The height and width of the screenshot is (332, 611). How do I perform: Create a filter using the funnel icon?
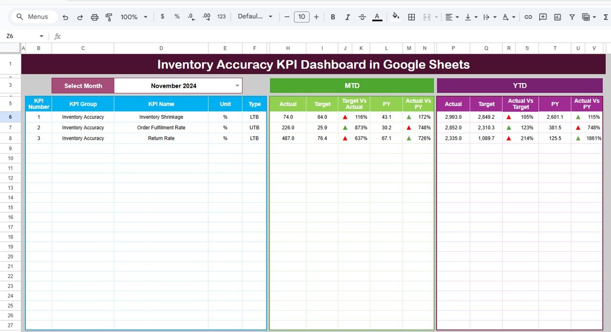(572, 17)
